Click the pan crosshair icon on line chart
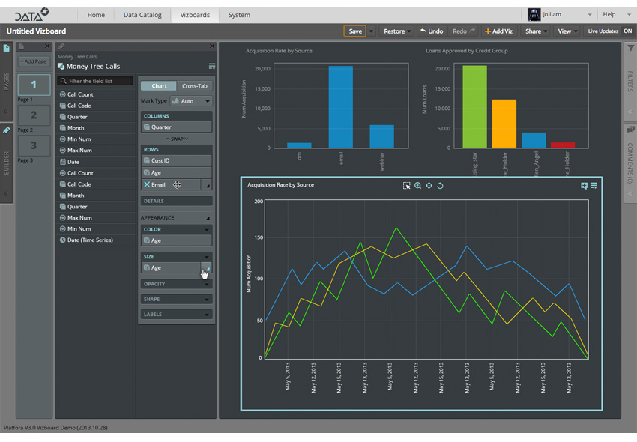 [x=429, y=185]
